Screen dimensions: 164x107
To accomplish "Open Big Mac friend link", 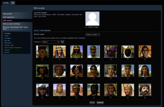I will pos(7,41).
